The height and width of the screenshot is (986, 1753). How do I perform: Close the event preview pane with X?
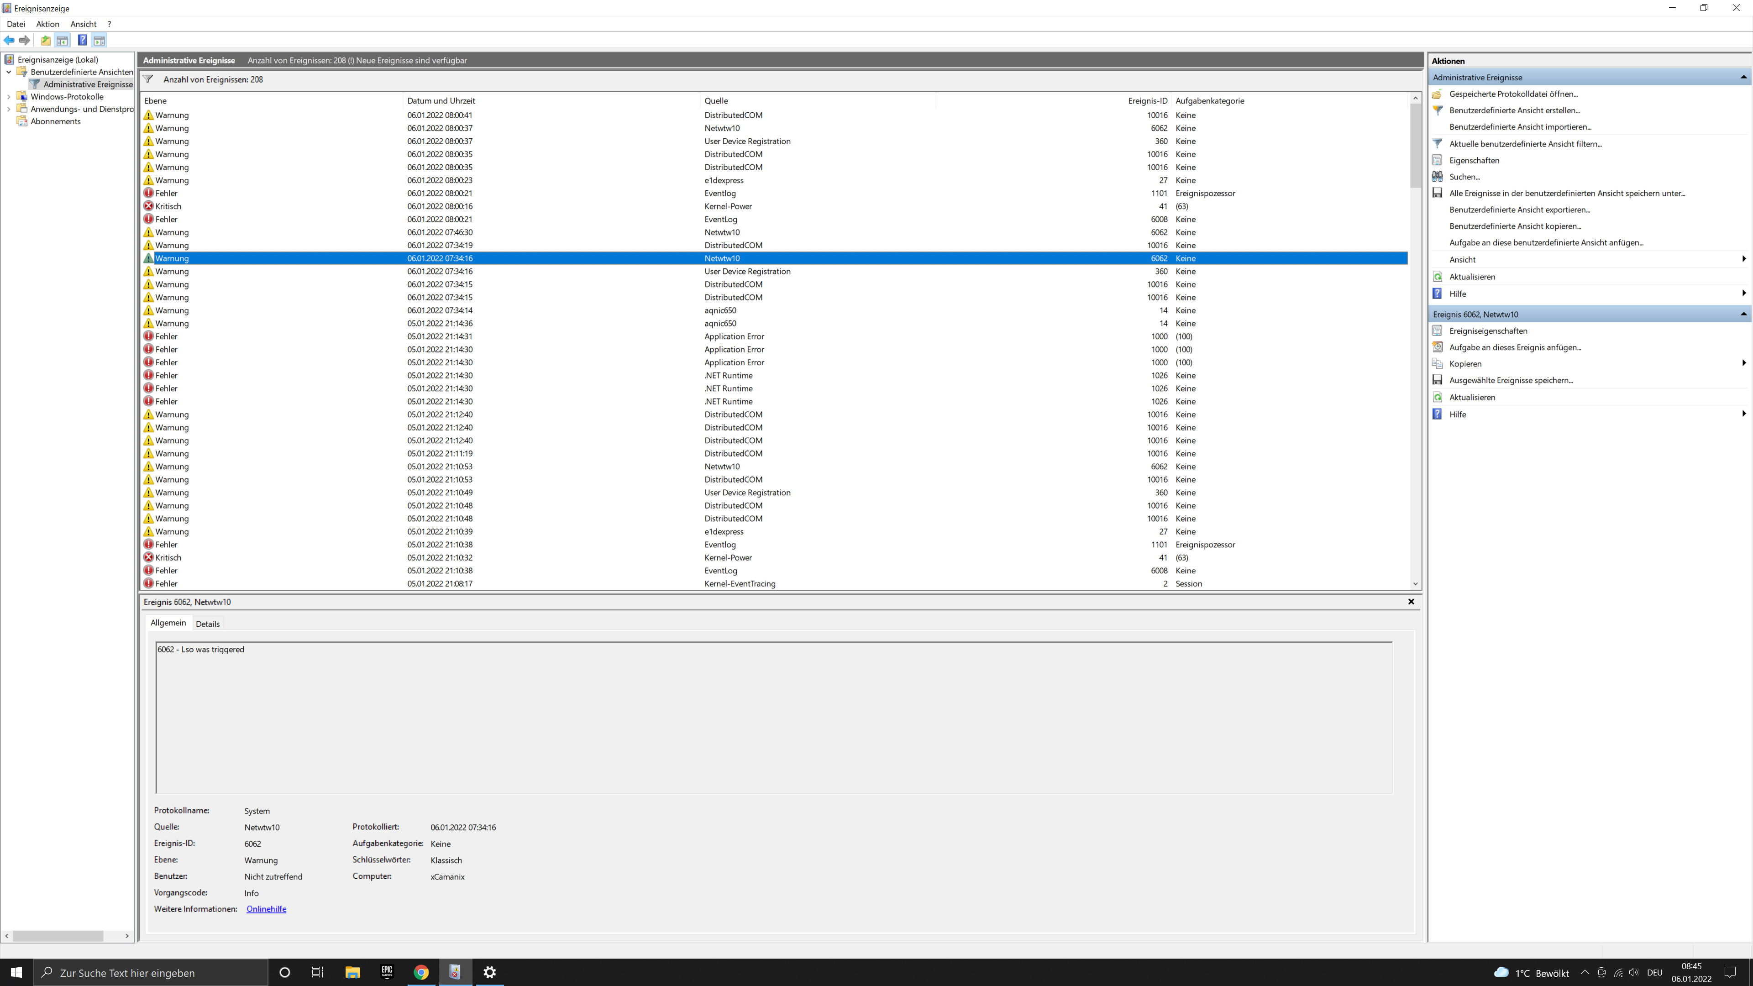pos(1411,602)
